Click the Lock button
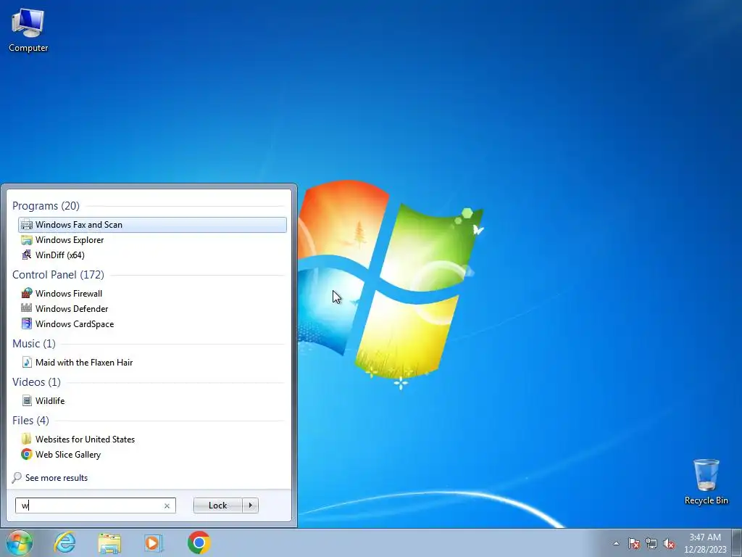742x557 pixels. [217, 506]
